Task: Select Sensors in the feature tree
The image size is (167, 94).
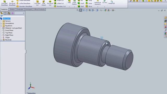Action: 8,21
